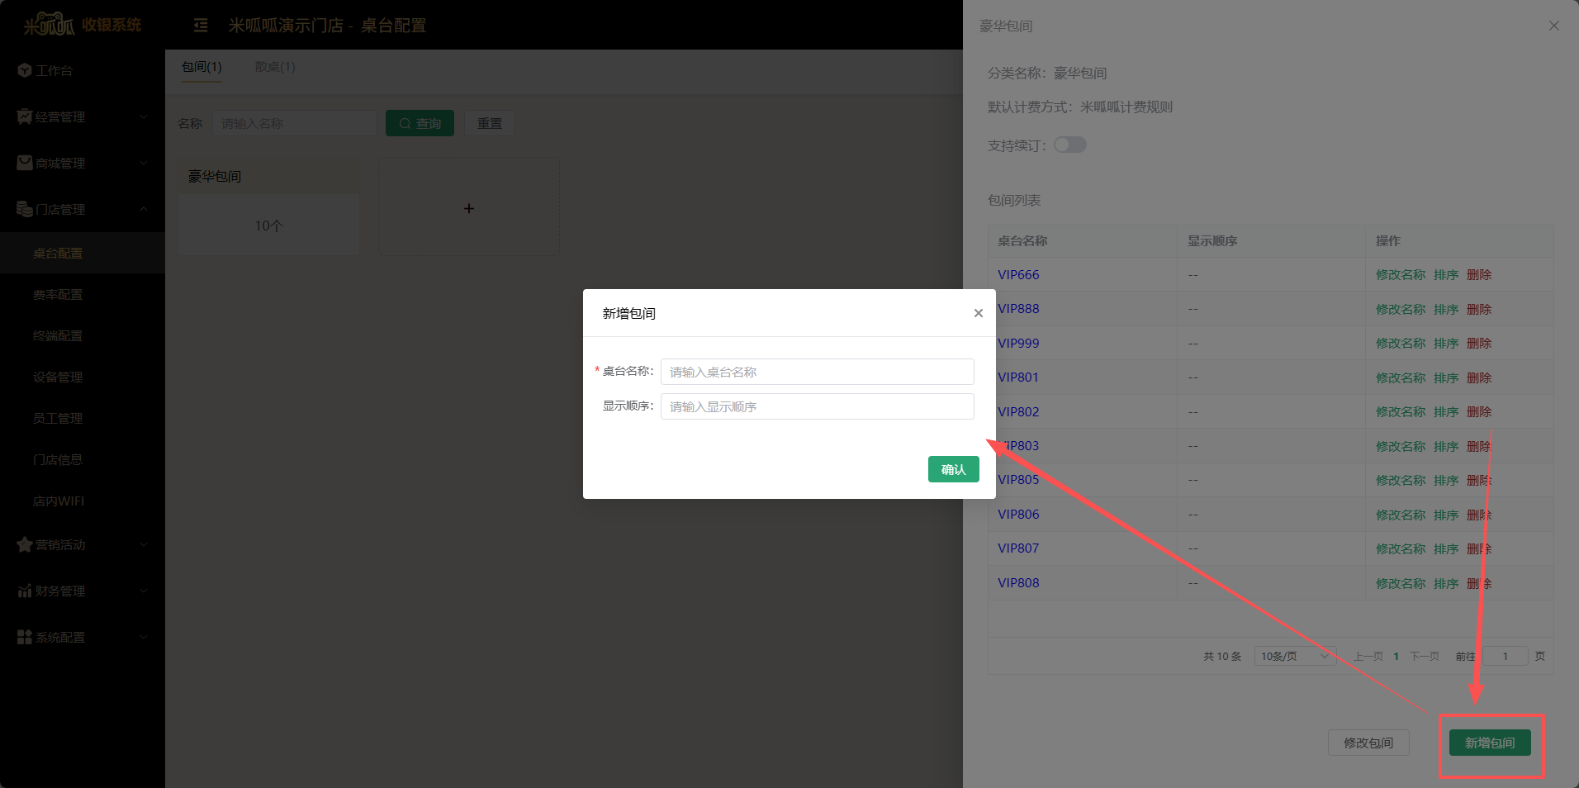The height and width of the screenshot is (788, 1579).
Task: Open 费率配置 in the sidebar menu
Action: pyautogui.click(x=58, y=295)
